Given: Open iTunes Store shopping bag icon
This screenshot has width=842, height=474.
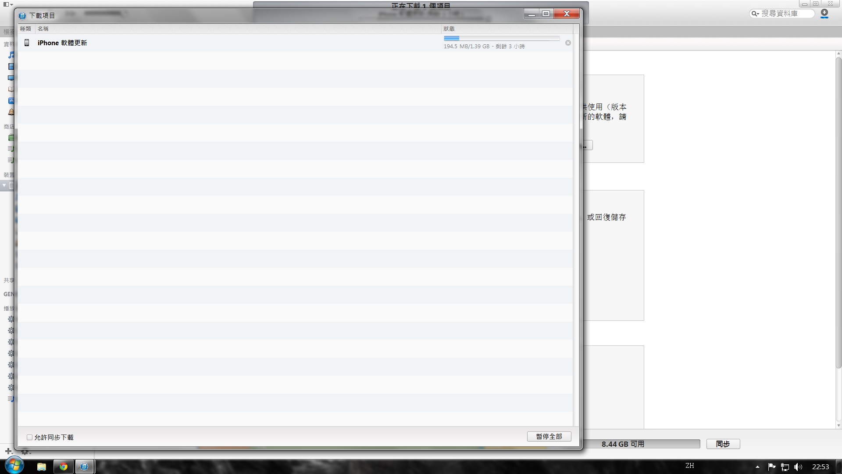Looking at the screenshot, I should coord(11,137).
